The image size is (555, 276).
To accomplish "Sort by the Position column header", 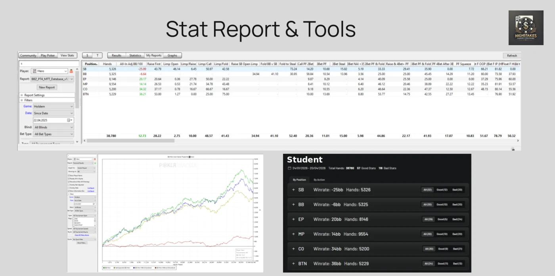I will [90, 63].
